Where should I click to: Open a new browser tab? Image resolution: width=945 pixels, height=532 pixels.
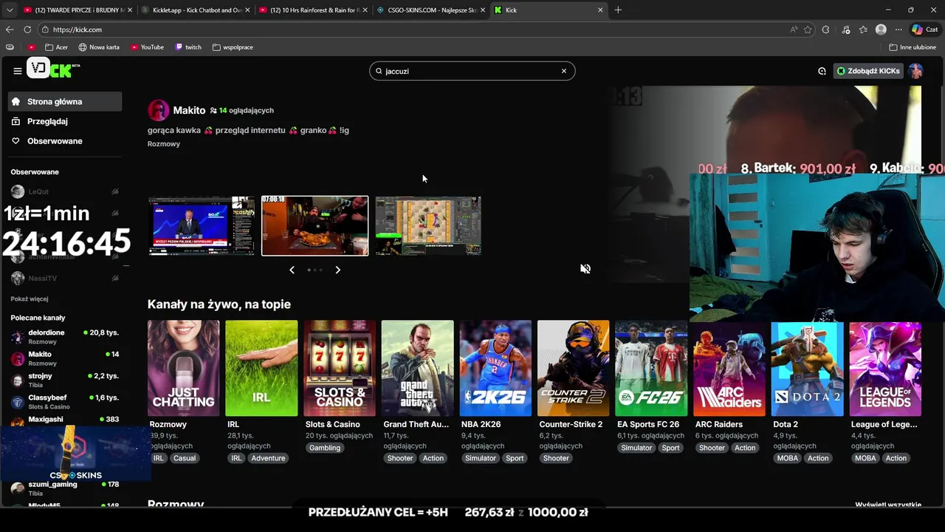pos(618,10)
